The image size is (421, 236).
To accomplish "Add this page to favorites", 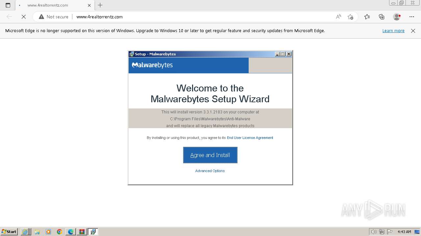I will (x=350, y=17).
